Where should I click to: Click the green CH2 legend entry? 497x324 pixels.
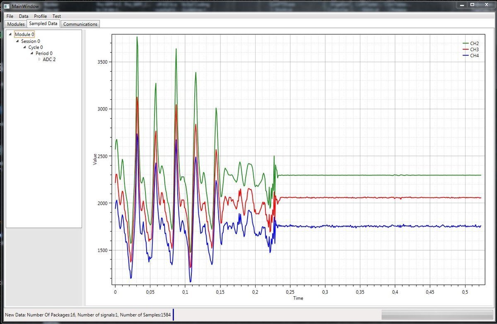point(470,43)
